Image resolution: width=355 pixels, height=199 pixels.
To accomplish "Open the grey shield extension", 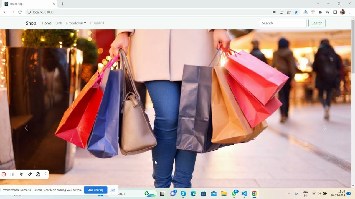I will pyautogui.click(x=313, y=12).
